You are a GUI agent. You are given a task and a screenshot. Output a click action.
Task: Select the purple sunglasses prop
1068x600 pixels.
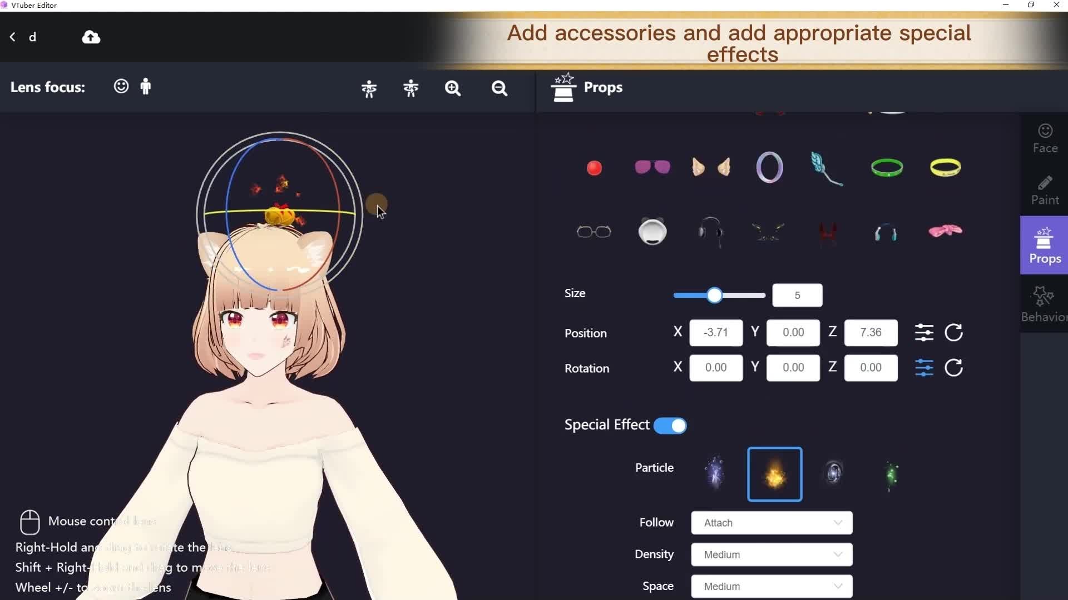(652, 167)
